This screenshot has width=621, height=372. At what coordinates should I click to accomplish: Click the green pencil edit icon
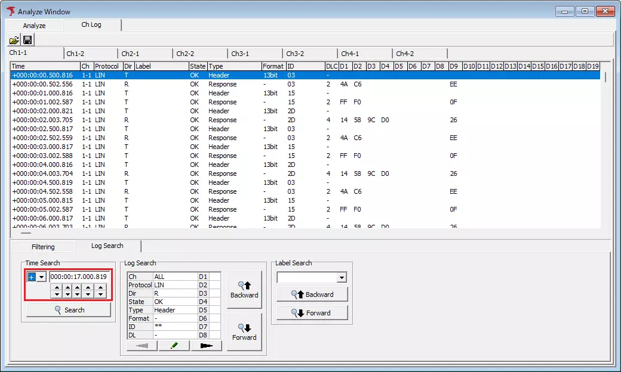[x=173, y=345]
